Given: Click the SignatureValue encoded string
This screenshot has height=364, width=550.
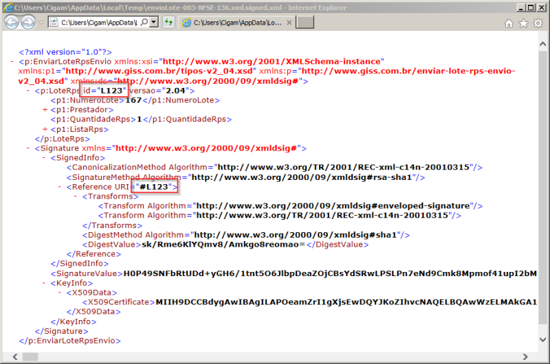Looking at the screenshot, I should coord(330,273).
